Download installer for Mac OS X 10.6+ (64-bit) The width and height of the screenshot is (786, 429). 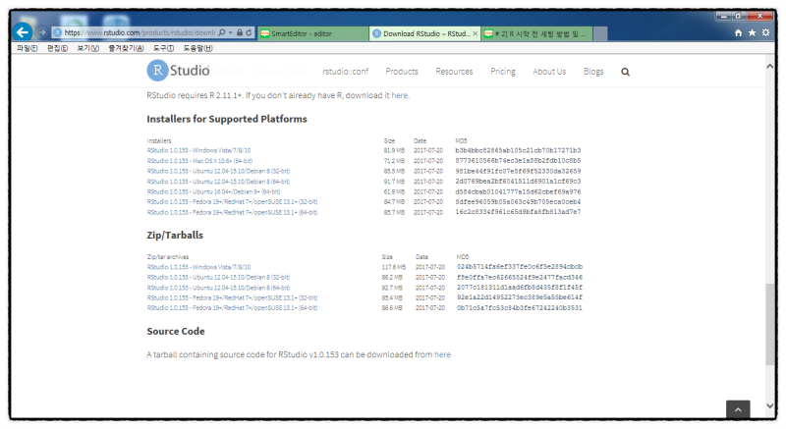pos(199,161)
